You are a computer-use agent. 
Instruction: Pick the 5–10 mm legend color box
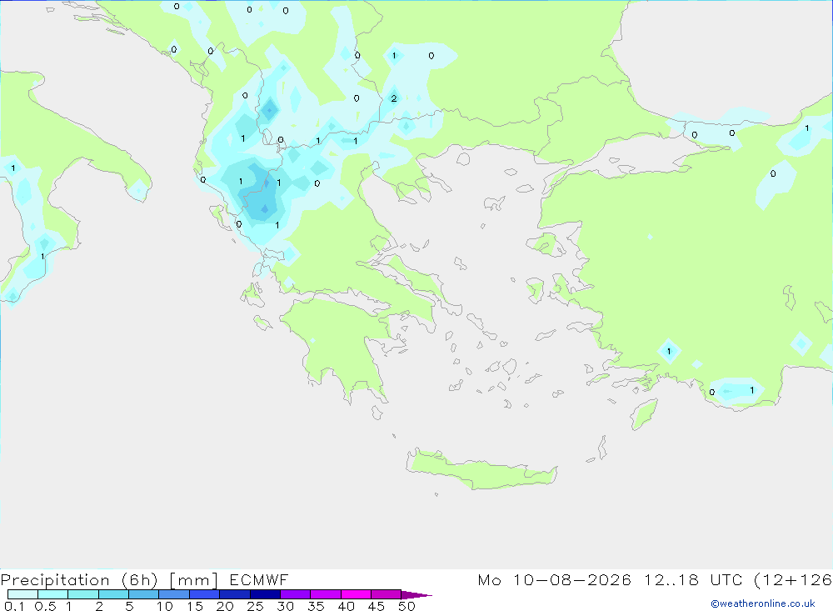tap(143, 594)
